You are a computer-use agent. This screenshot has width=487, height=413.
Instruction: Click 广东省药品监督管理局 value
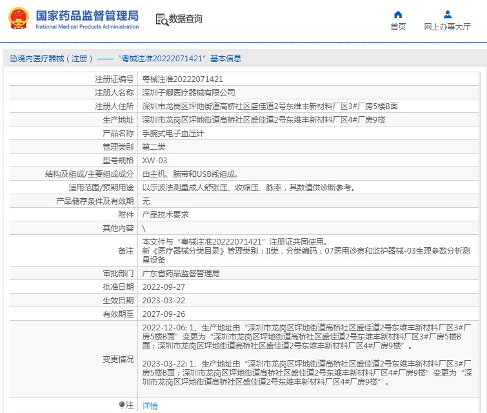coord(181,274)
